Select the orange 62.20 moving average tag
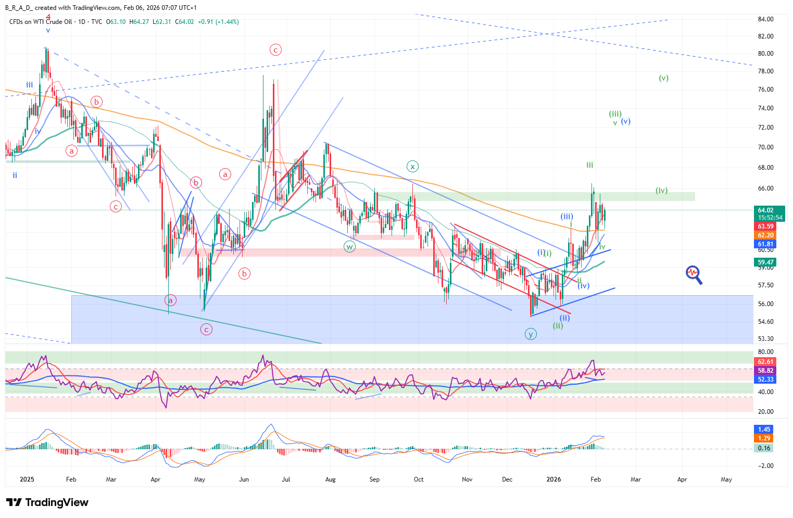Viewport: 793px width, 518px height. (765, 235)
